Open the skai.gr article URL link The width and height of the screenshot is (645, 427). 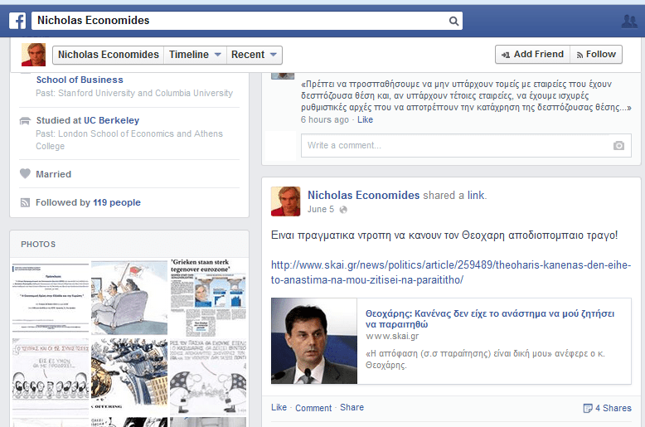(451, 272)
